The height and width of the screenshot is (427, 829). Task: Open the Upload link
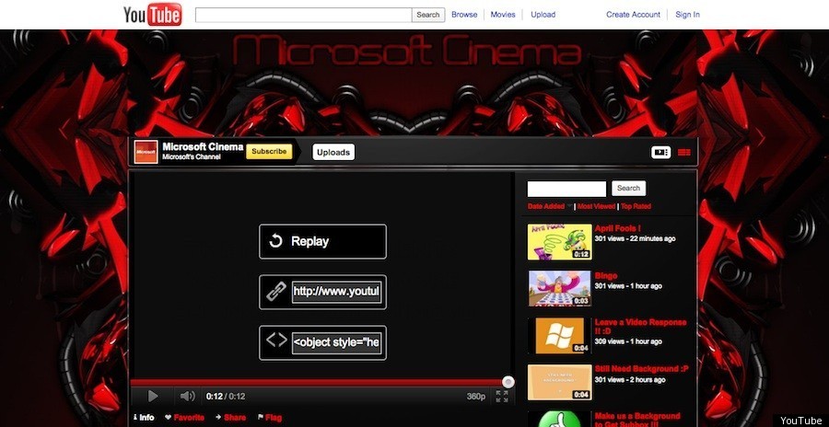pos(543,15)
